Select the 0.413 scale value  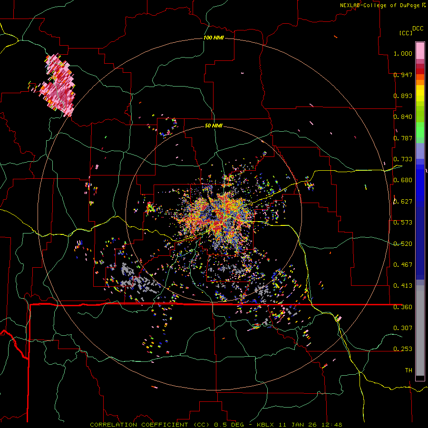[403, 286]
